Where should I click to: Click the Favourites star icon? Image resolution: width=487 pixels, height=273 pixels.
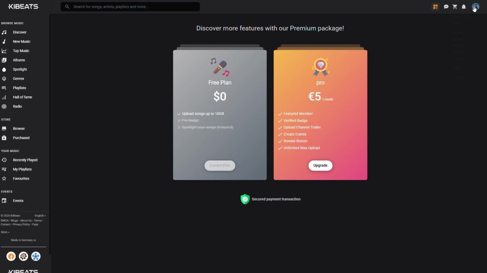point(4,179)
